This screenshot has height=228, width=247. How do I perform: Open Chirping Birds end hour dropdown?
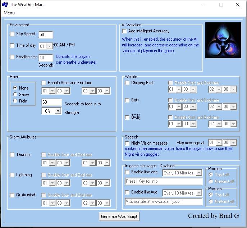coord(215,89)
